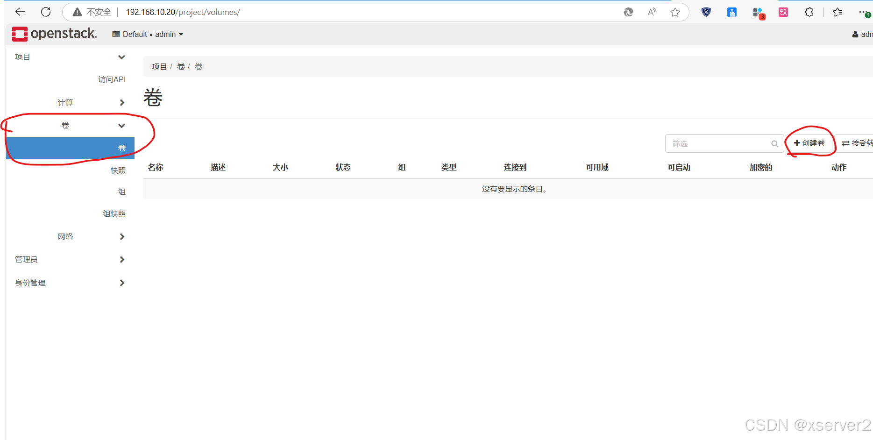
Task: Open the Extensions puzzle icon
Action: tap(809, 12)
